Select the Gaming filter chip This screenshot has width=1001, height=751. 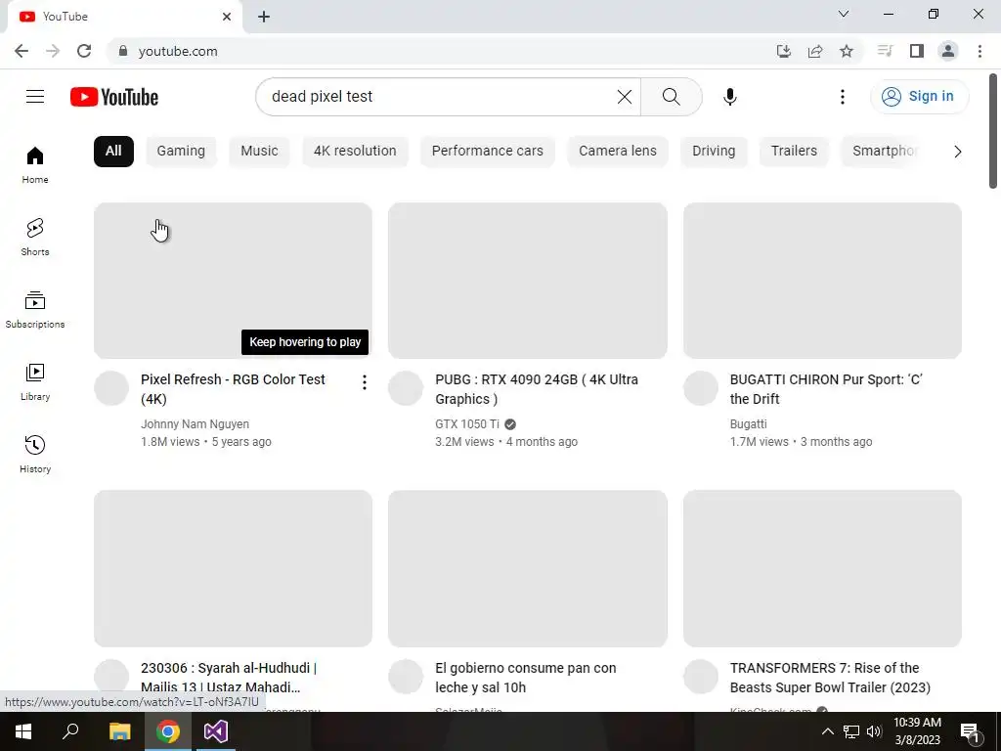tap(181, 152)
